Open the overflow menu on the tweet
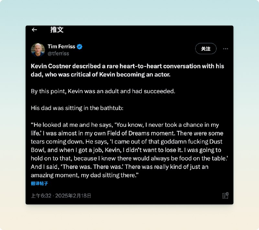Image resolution: width=259 pixels, height=230 pixels. (x=225, y=48)
